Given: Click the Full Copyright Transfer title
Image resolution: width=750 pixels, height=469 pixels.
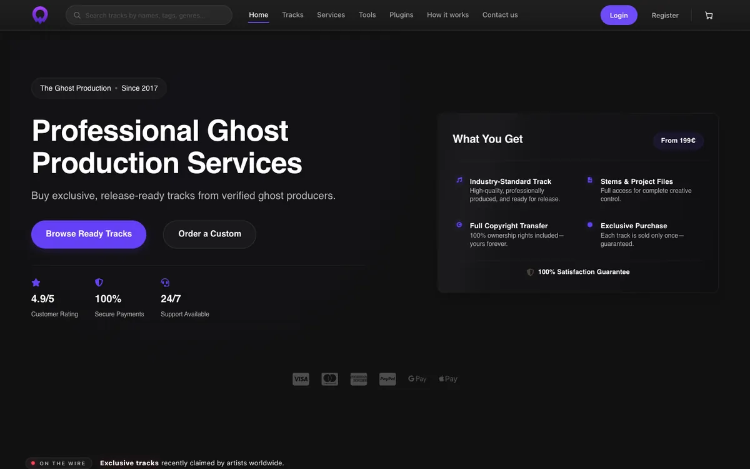Looking at the screenshot, I should point(509,226).
